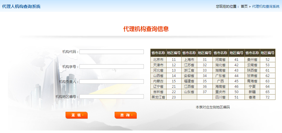Select the 浙江省 table cell
The image size is (282, 133).
coord(189,70)
